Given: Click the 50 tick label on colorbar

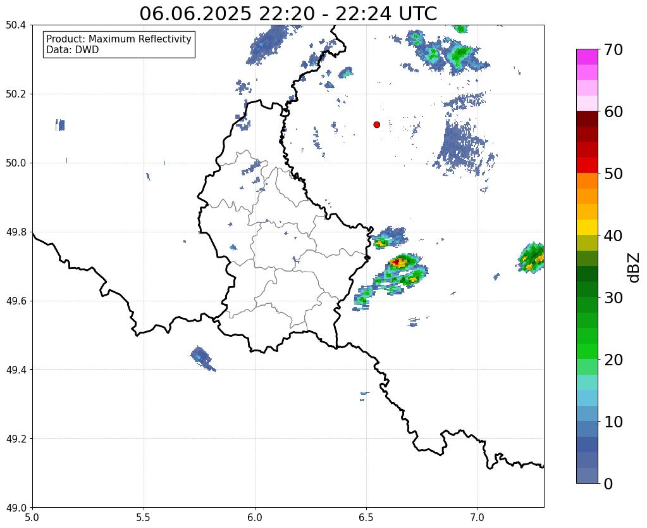Looking at the screenshot, I should point(613,173).
